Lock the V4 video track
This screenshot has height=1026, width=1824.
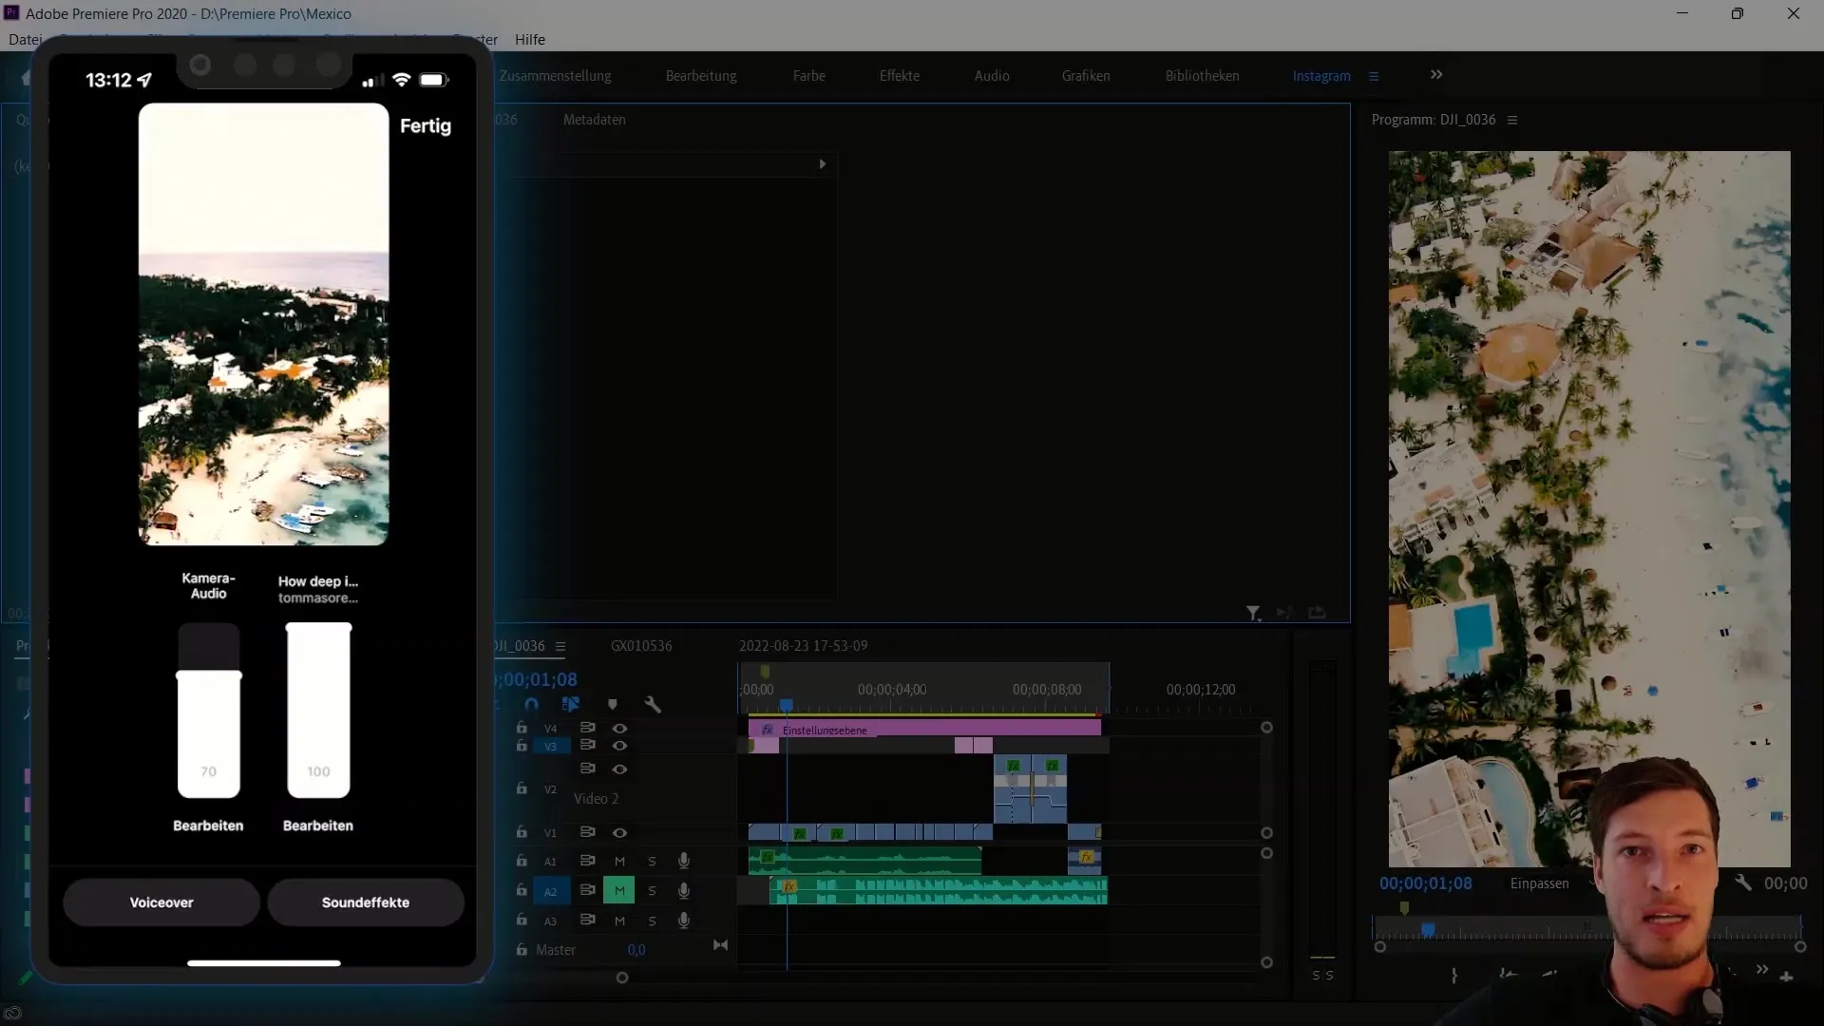tap(522, 728)
